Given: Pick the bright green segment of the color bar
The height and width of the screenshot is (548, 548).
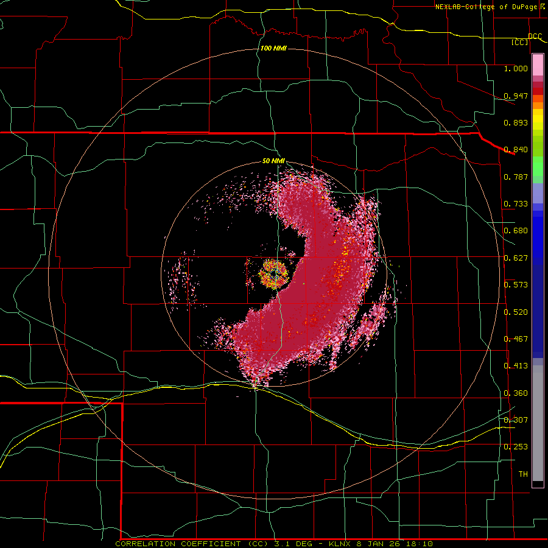Looking at the screenshot, I should (x=538, y=166).
